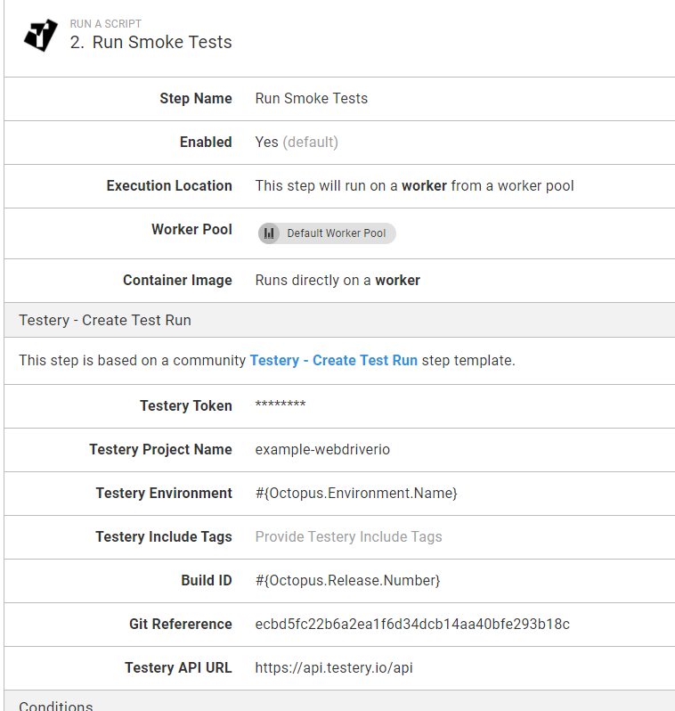The width and height of the screenshot is (675, 711).
Task: Click the '2. Run Smoke Tests' step heading
Action: point(151,42)
